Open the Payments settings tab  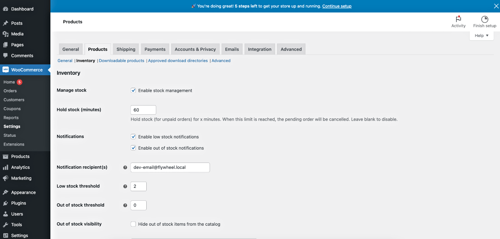pos(155,49)
